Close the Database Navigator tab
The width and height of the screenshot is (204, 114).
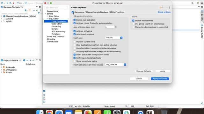point(22,7)
